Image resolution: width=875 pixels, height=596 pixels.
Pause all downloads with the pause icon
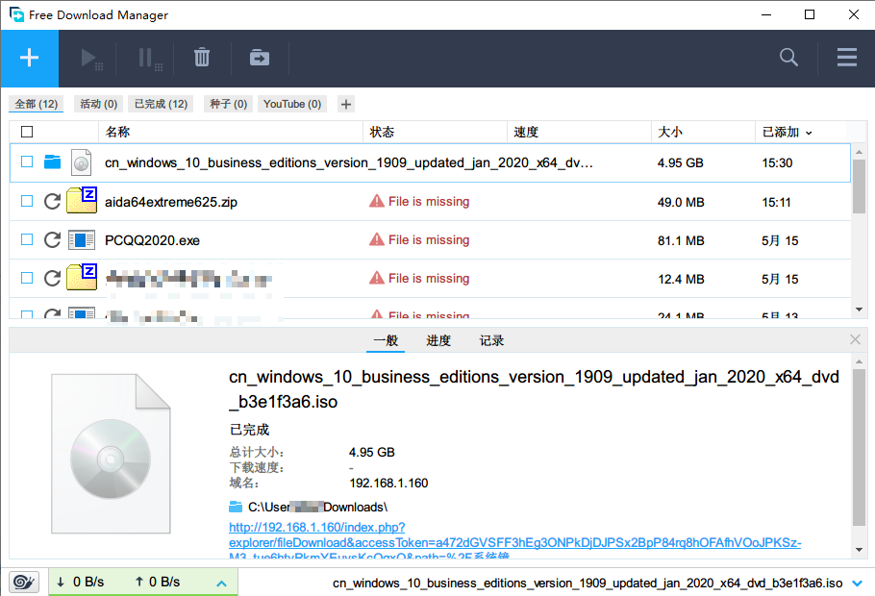pos(150,58)
